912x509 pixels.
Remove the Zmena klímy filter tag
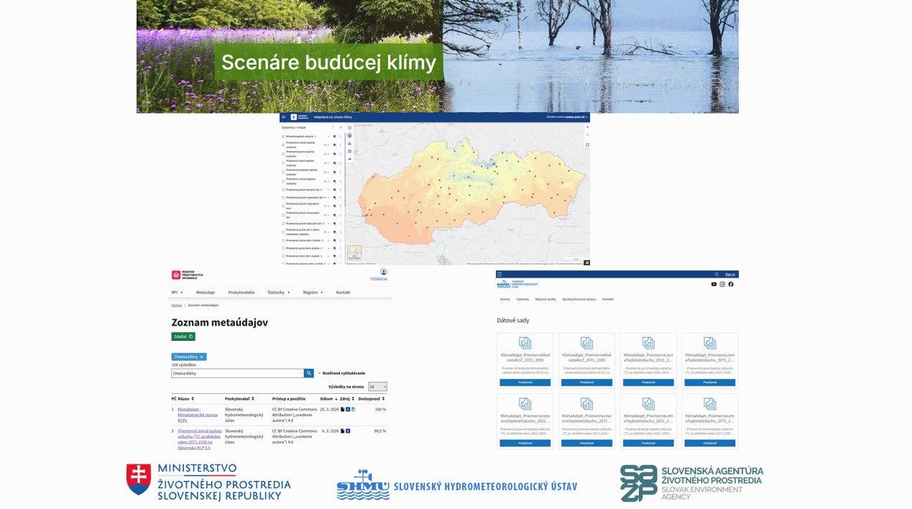point(202,357)
